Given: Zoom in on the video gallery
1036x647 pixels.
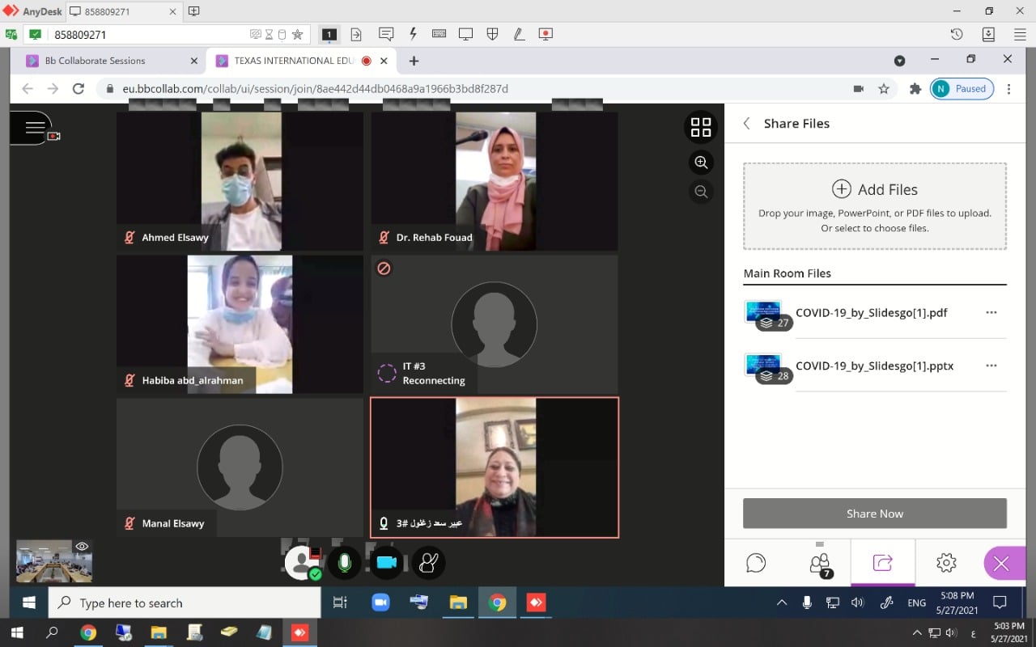Looking at the screenshot, I should point(701,163).
